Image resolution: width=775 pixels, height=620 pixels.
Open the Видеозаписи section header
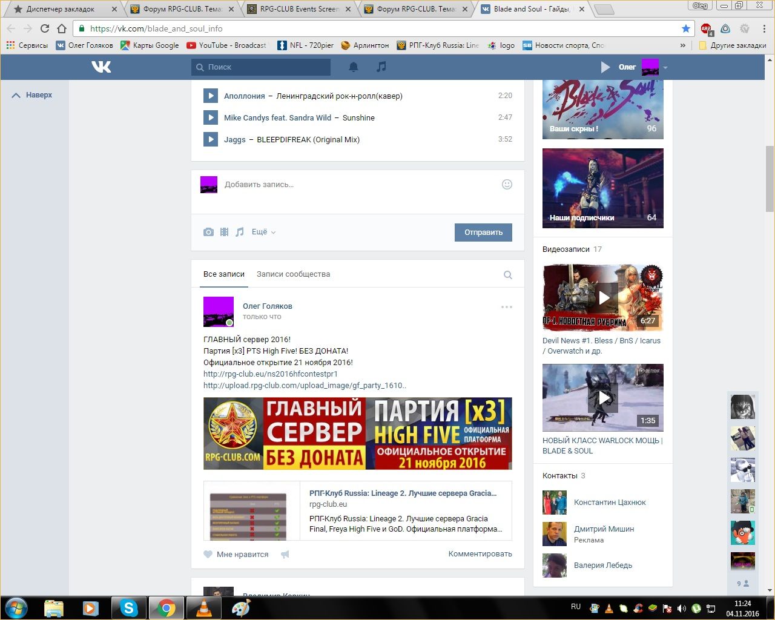(566, 249)
